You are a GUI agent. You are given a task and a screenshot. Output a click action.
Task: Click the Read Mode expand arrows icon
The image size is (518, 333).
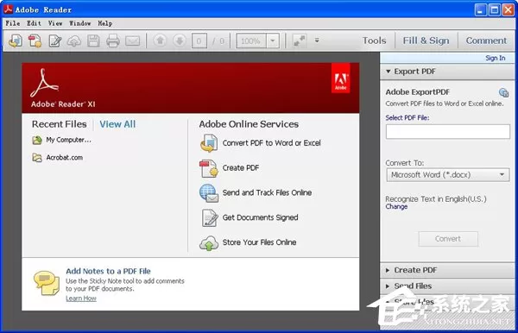300,41
